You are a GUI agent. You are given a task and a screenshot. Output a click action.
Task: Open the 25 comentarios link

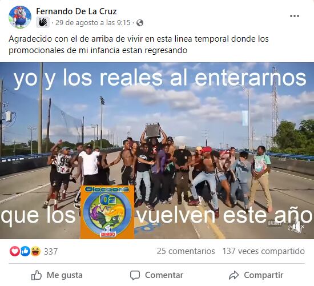tap(186, 251)
